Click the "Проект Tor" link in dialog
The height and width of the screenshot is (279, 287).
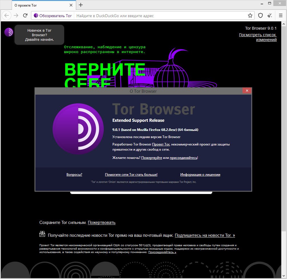click(161, 144)
